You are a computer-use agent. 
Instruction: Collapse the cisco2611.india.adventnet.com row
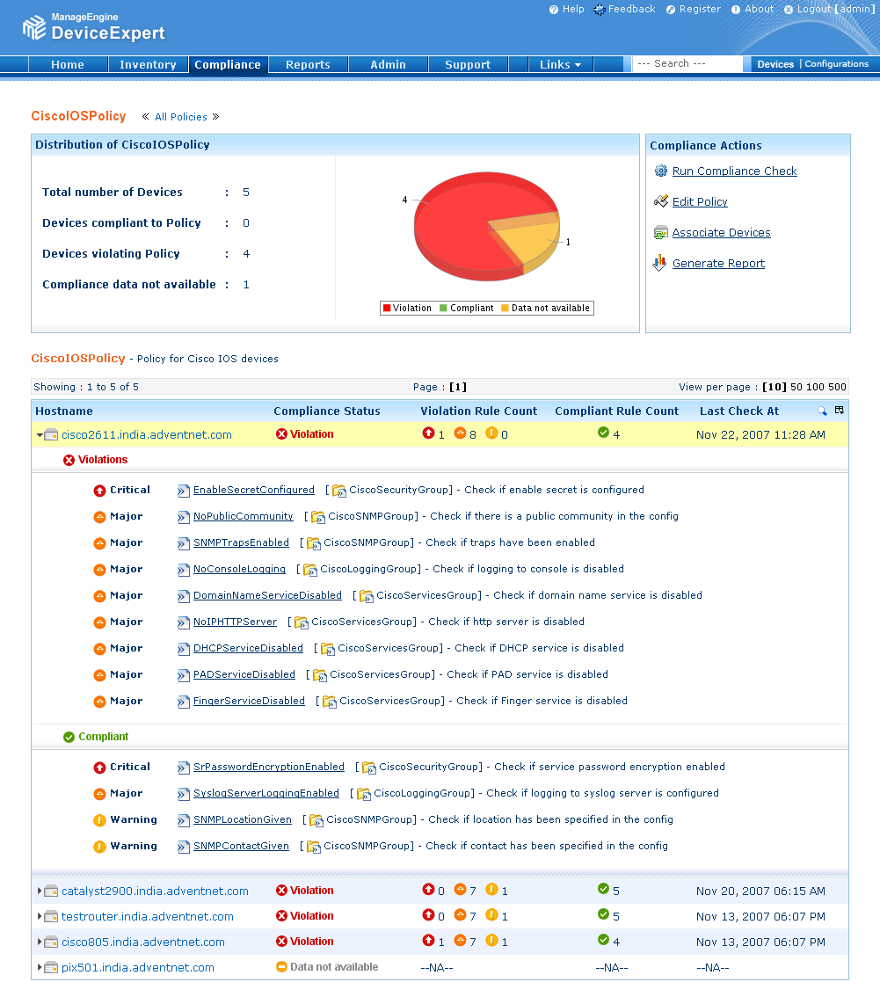[x=40, y=435]
